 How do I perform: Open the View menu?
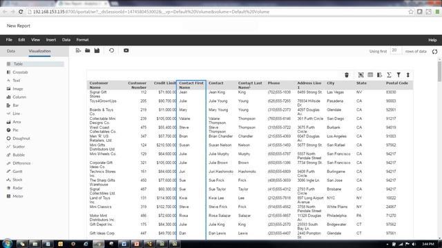35,40
